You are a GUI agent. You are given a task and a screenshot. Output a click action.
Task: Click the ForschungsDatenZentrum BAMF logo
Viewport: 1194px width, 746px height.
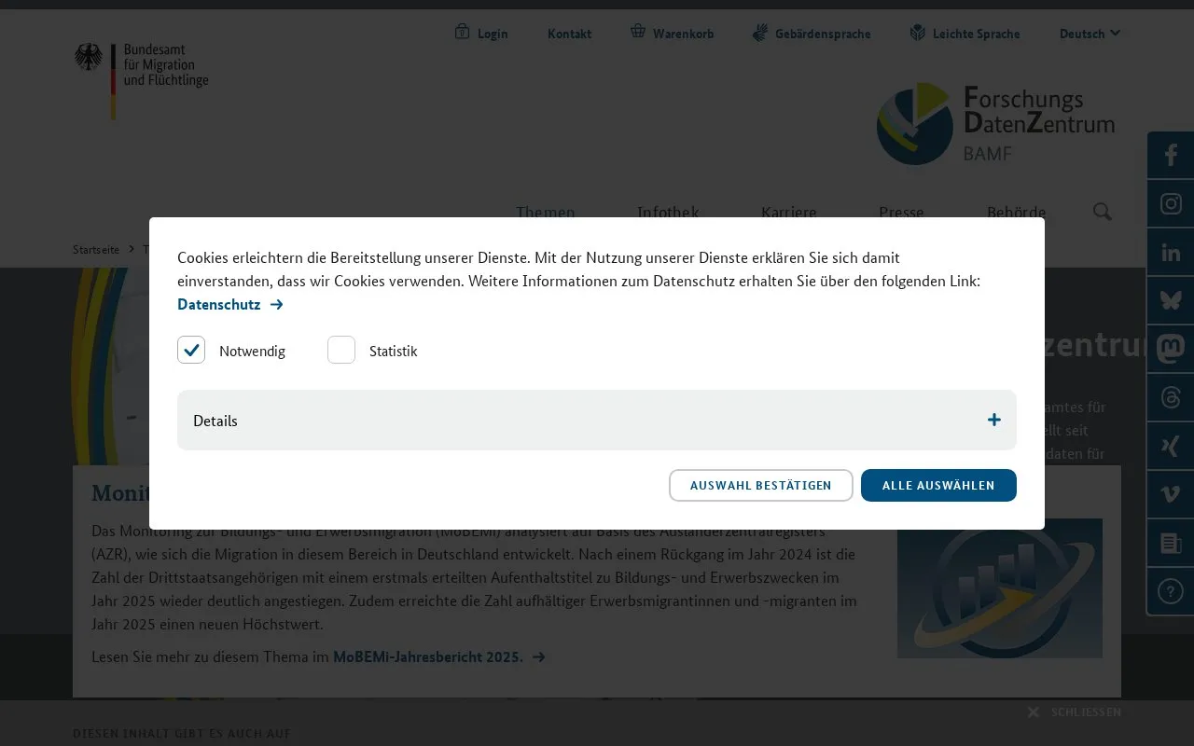(995, 123)
